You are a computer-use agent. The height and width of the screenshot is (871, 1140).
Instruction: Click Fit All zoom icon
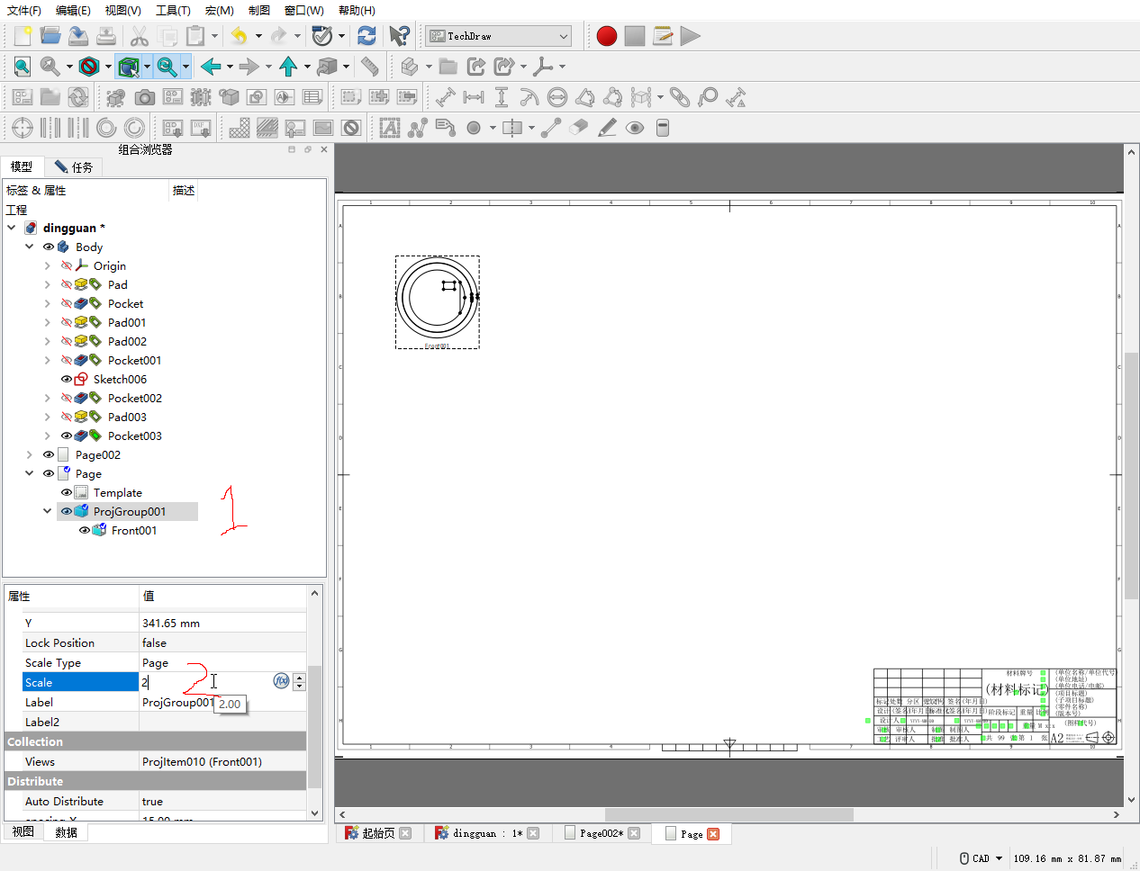(x=23, y=67)
